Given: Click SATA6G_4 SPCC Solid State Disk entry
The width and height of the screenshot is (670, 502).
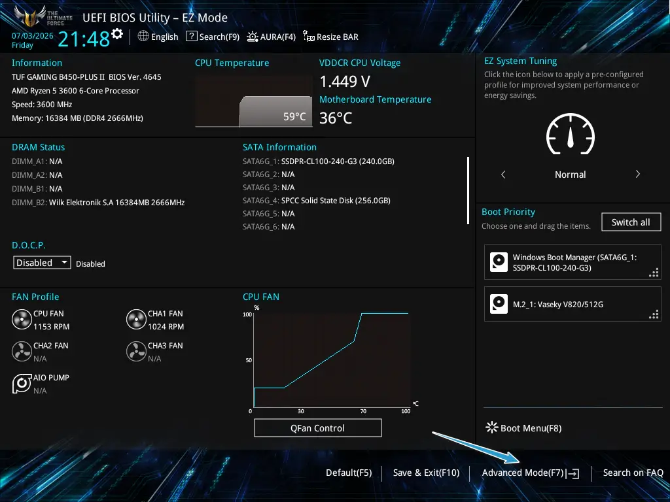Looking at the screenshot, I should tap(316, 200).
